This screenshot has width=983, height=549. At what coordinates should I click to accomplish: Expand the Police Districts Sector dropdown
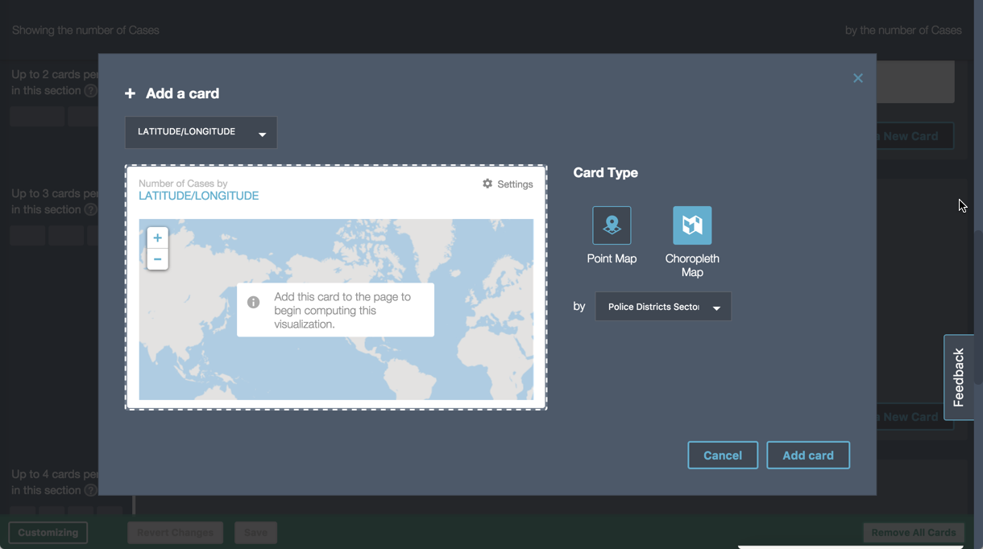click(x=662, y=307)
